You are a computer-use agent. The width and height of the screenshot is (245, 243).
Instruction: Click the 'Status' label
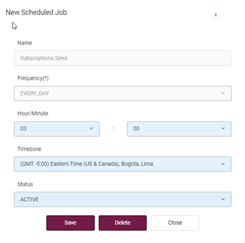[x=25, y=184]
